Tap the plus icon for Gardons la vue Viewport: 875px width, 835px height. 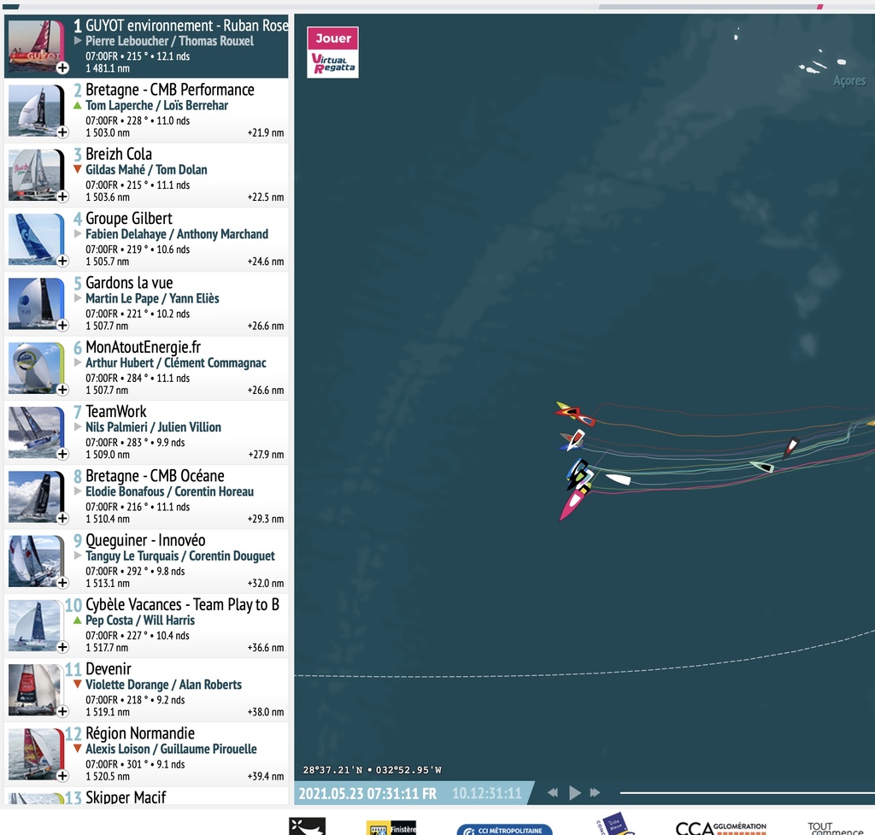tap(62, 325)
